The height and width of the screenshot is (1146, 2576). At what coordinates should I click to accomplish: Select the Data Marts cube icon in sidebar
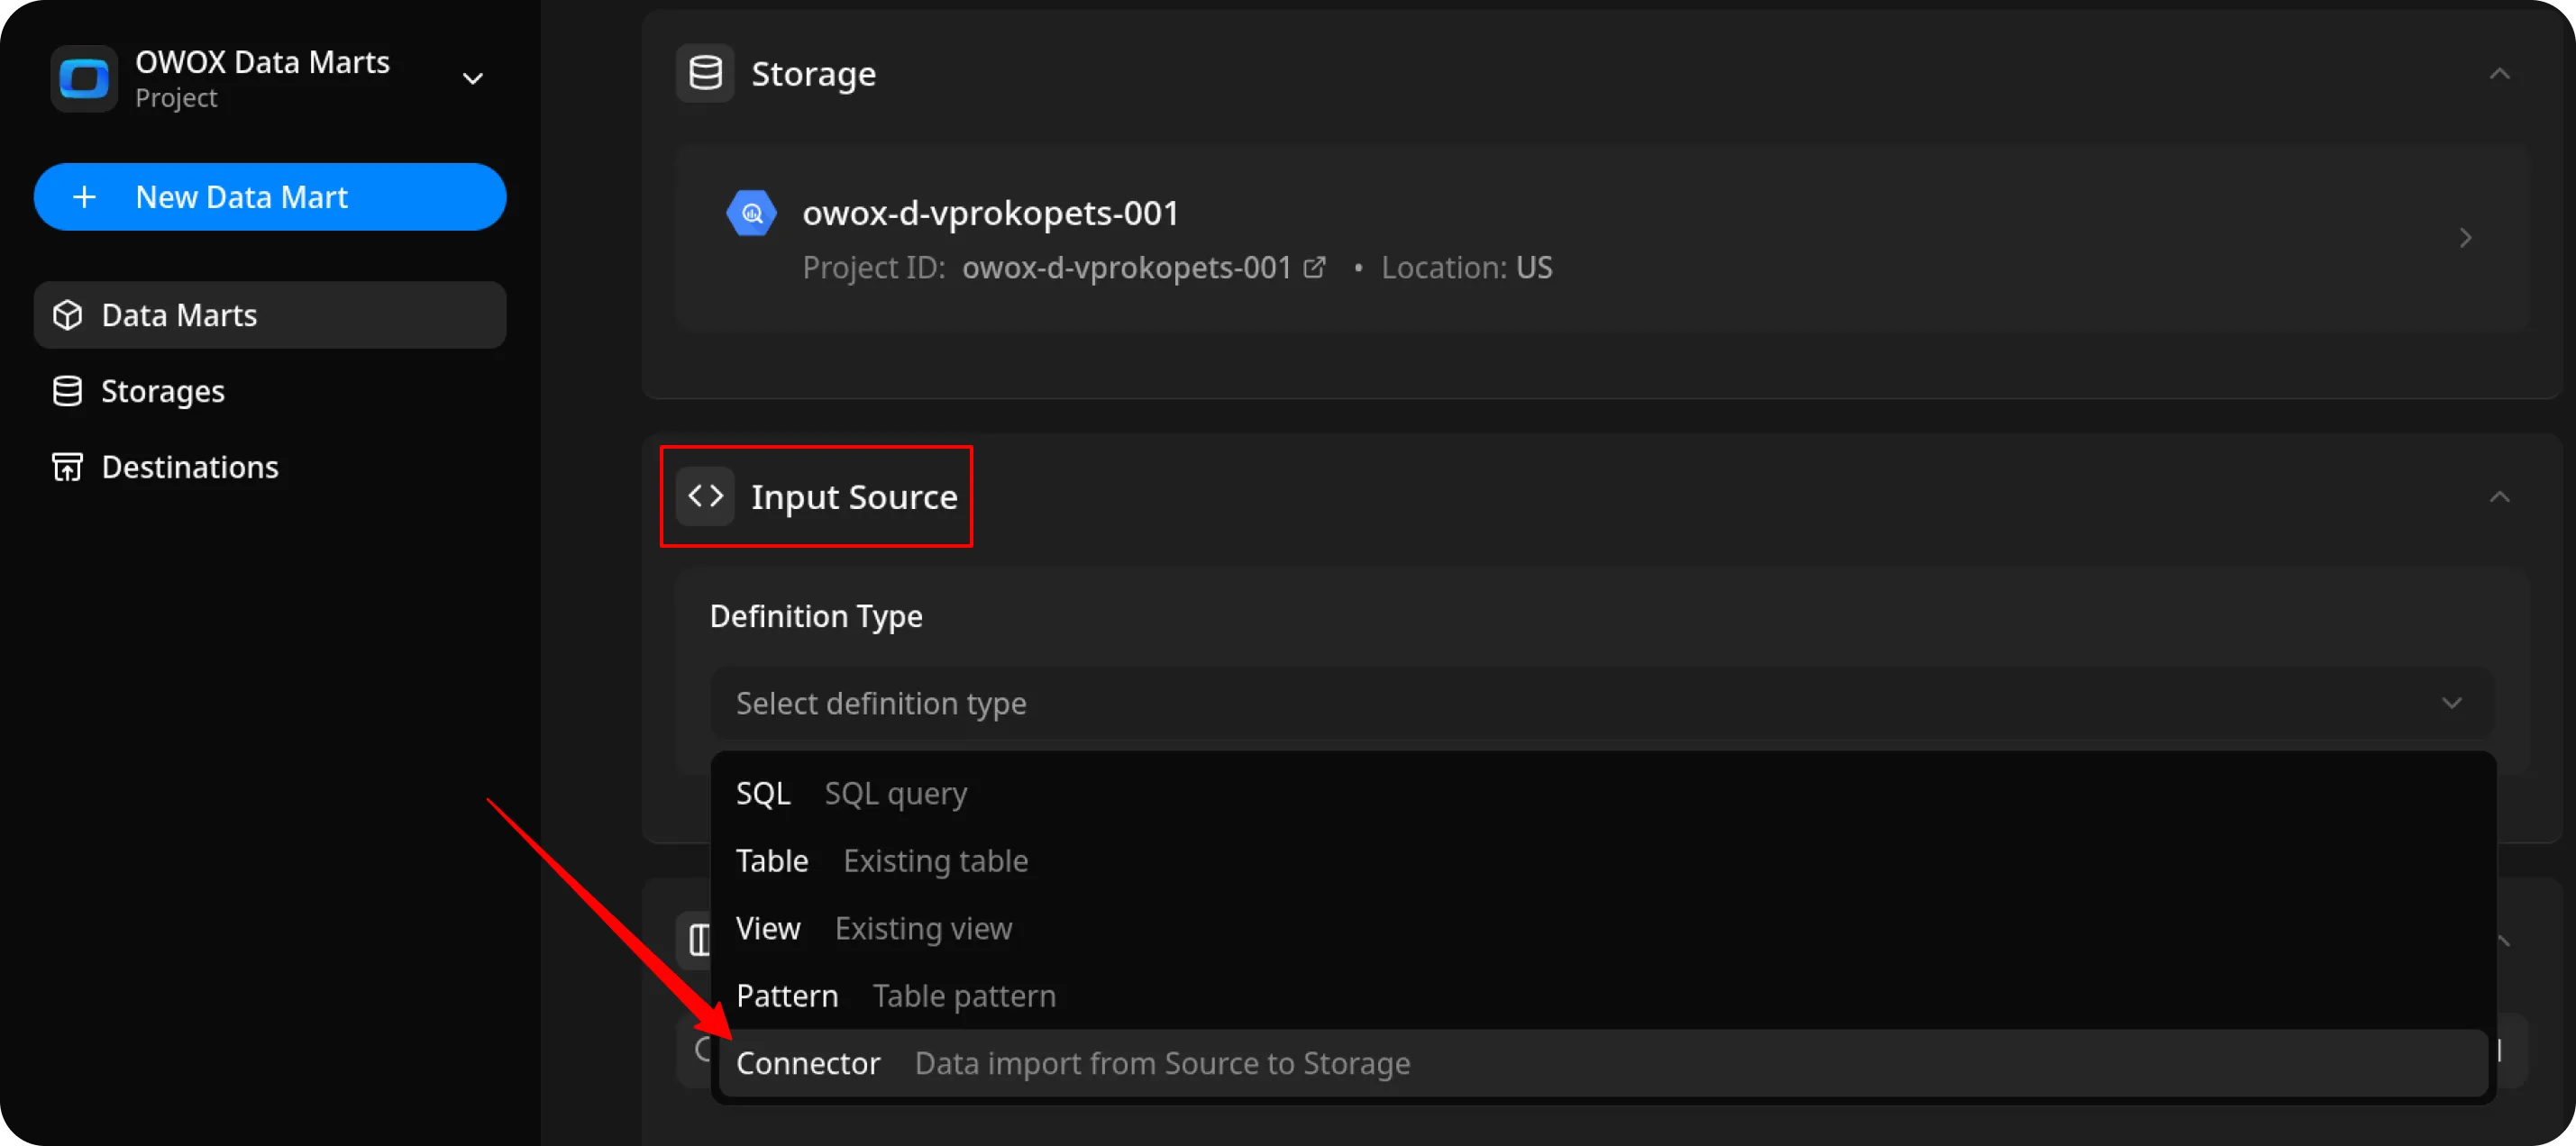click(x=67, y=314)
